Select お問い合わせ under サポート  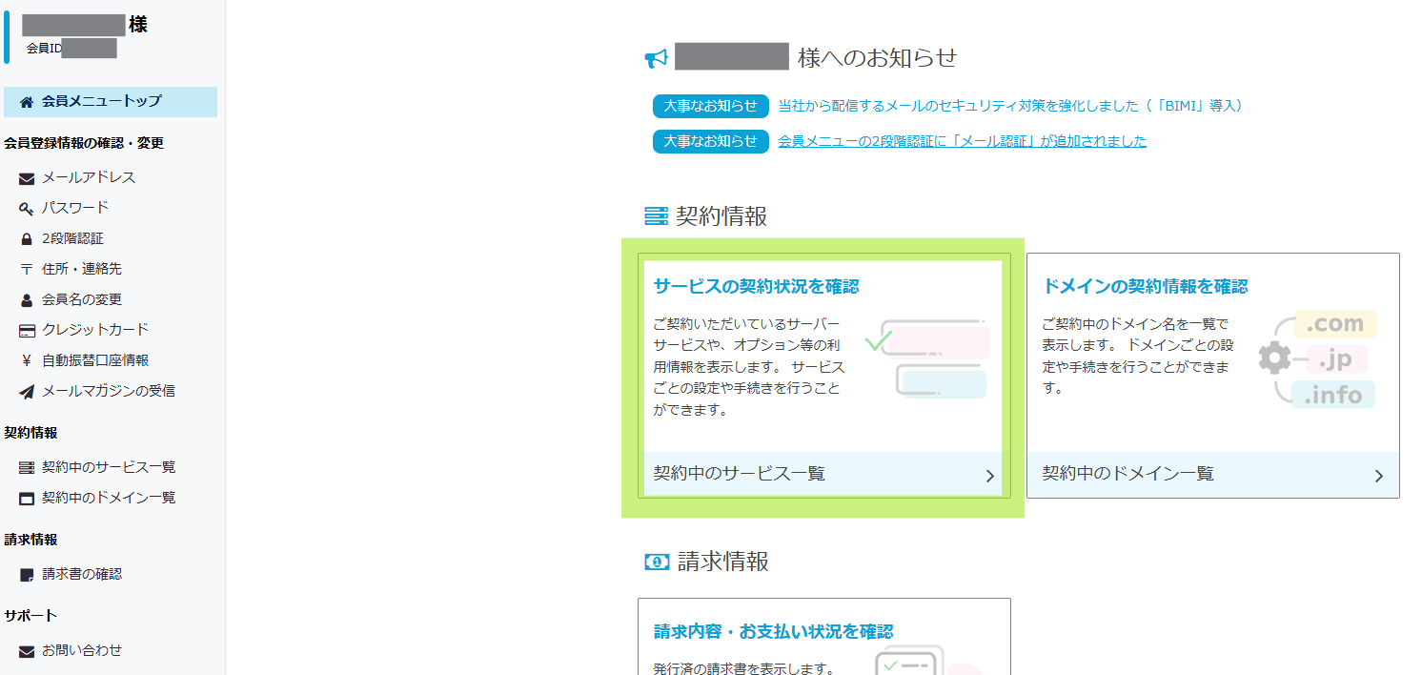pyautogui.click(x=81, y=650)
